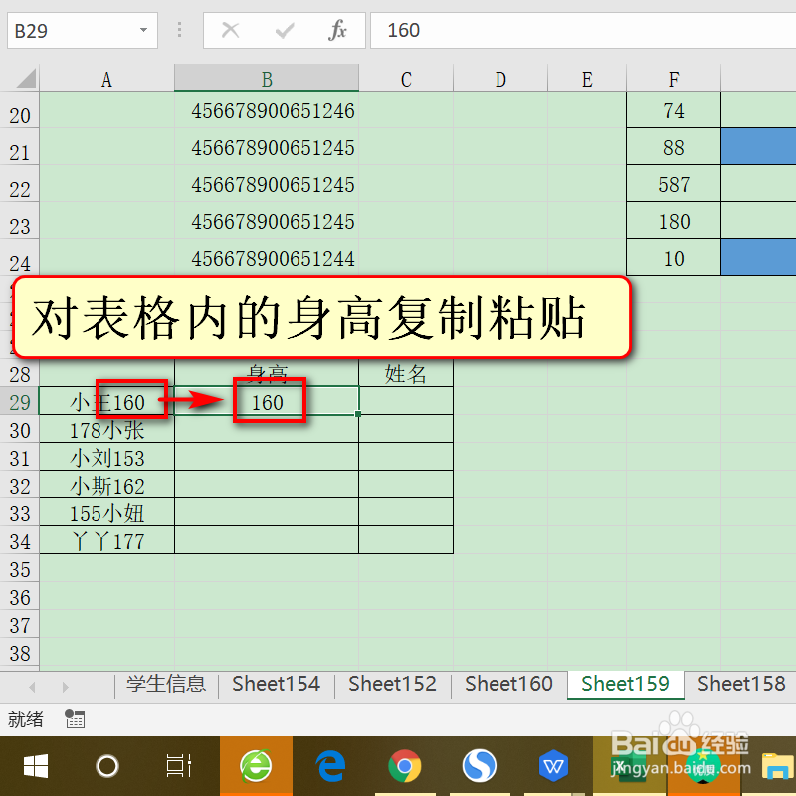Click the Task View icon on taskbar

click(x=179, y=766)
